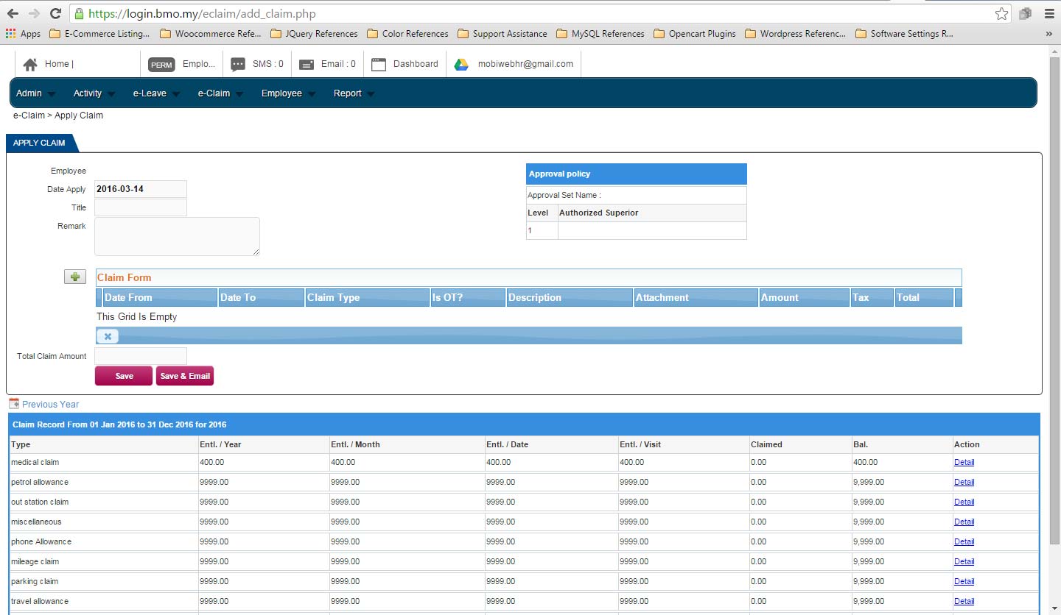The width and height of the screenshot is (1061, 615).
Task: Click the browser extension icon
Action: coord(1025,13)
